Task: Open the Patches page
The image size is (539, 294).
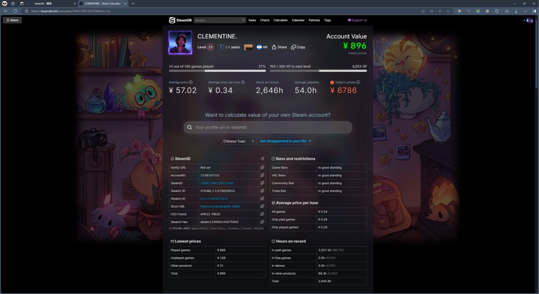Action: (x=314, y=20)
